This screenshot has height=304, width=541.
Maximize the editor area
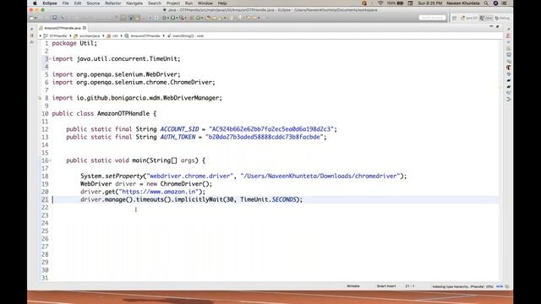click(498, 26)
